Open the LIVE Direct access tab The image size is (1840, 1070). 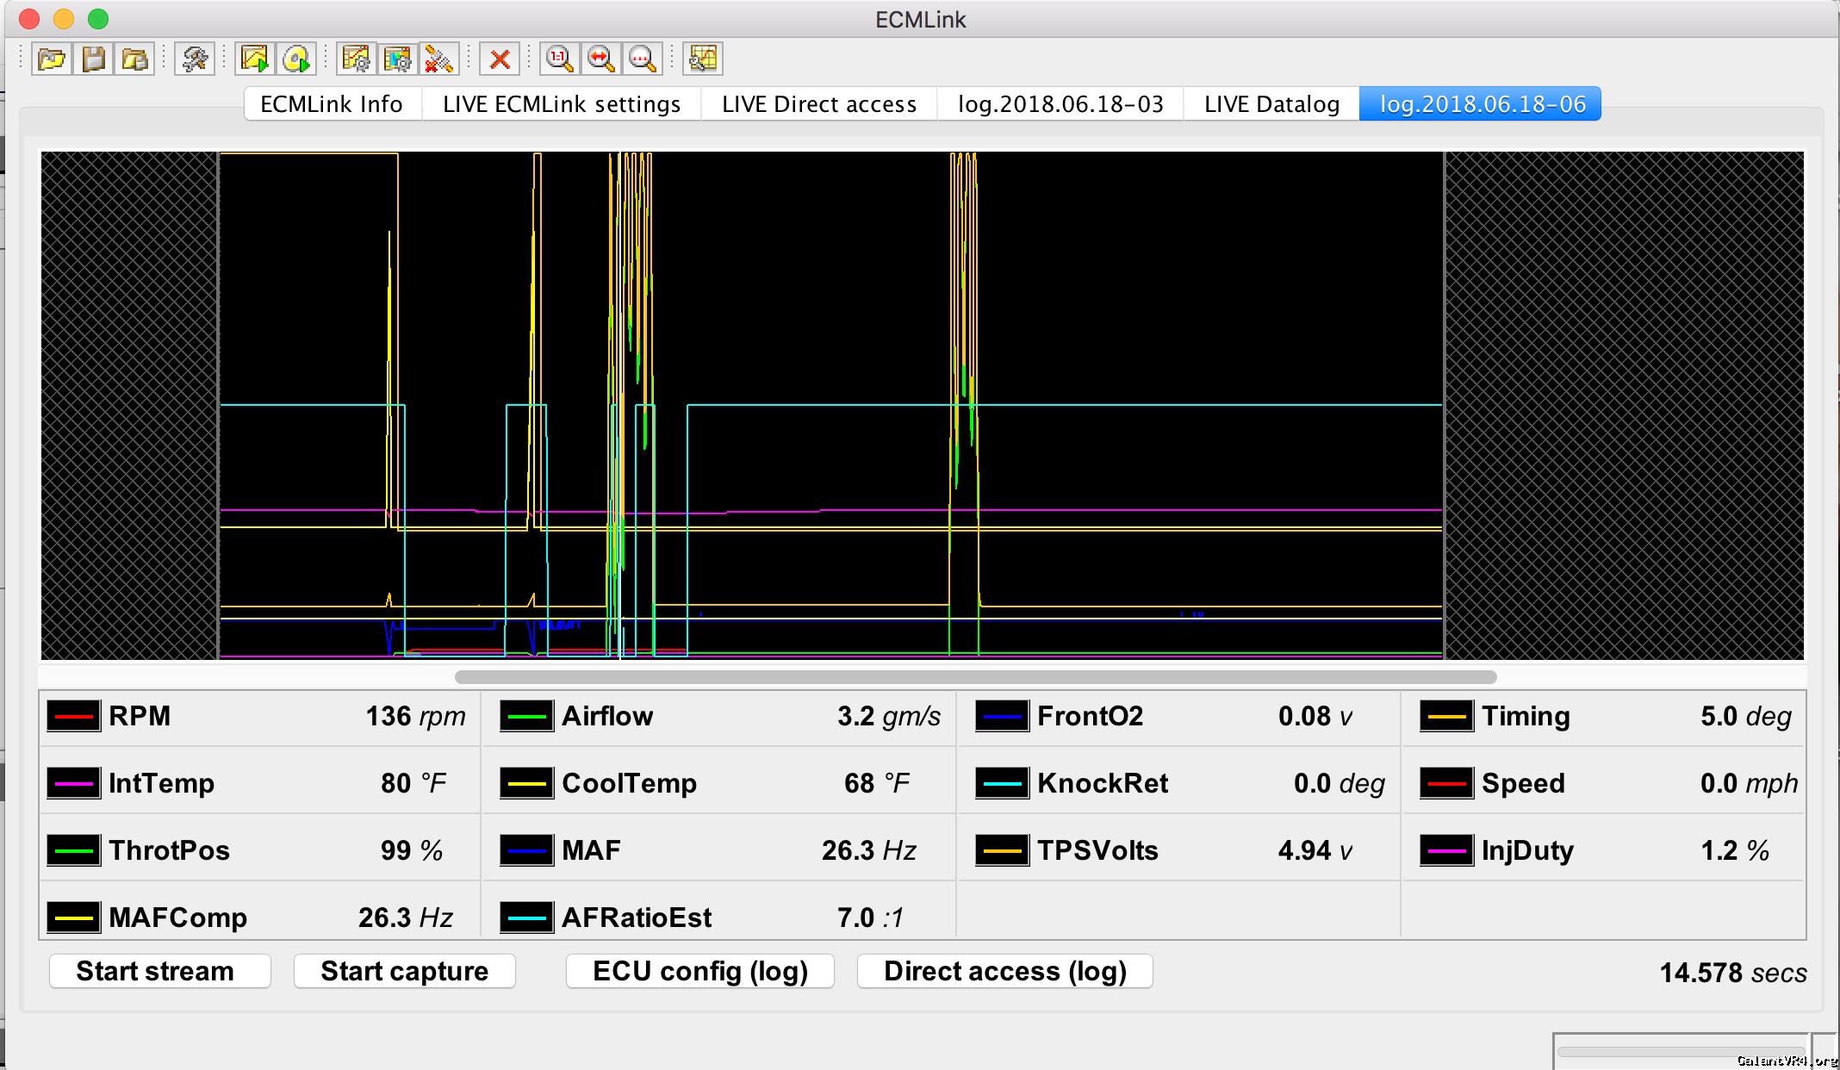[818, 104]
